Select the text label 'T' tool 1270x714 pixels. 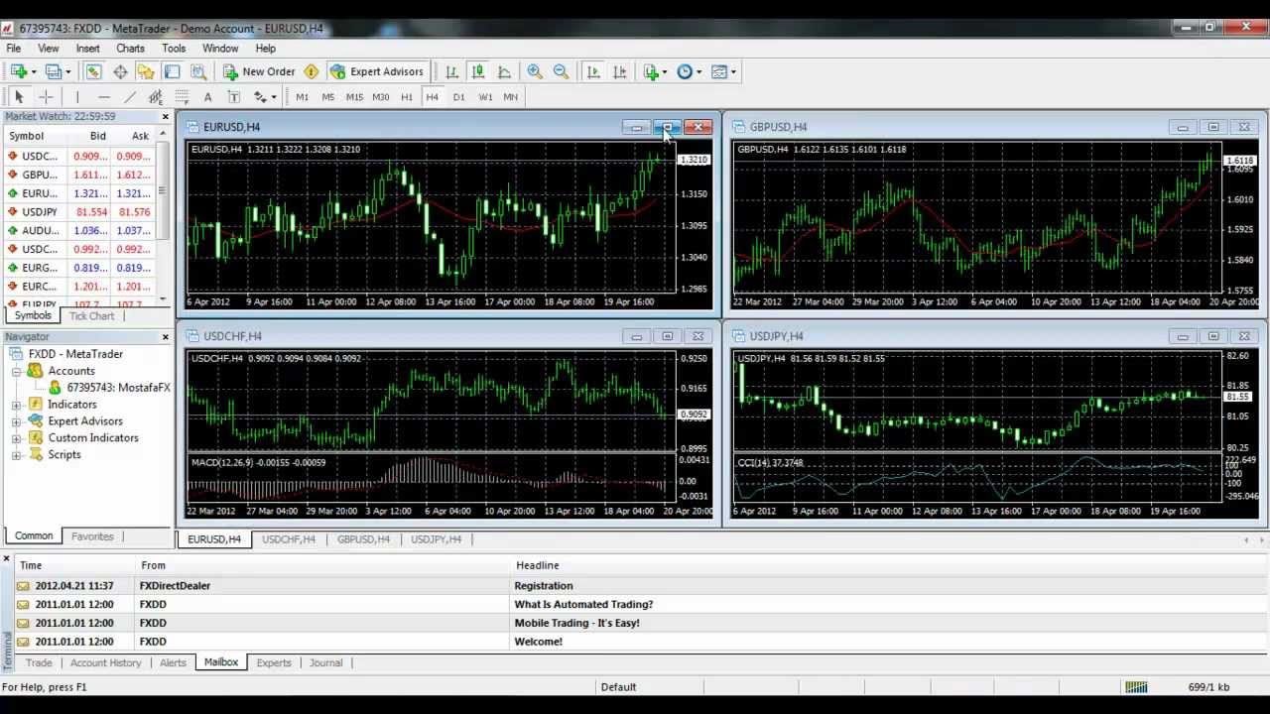tap(234, 96)
